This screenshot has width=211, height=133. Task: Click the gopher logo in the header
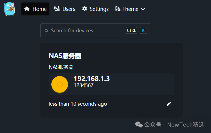[9, 9]
